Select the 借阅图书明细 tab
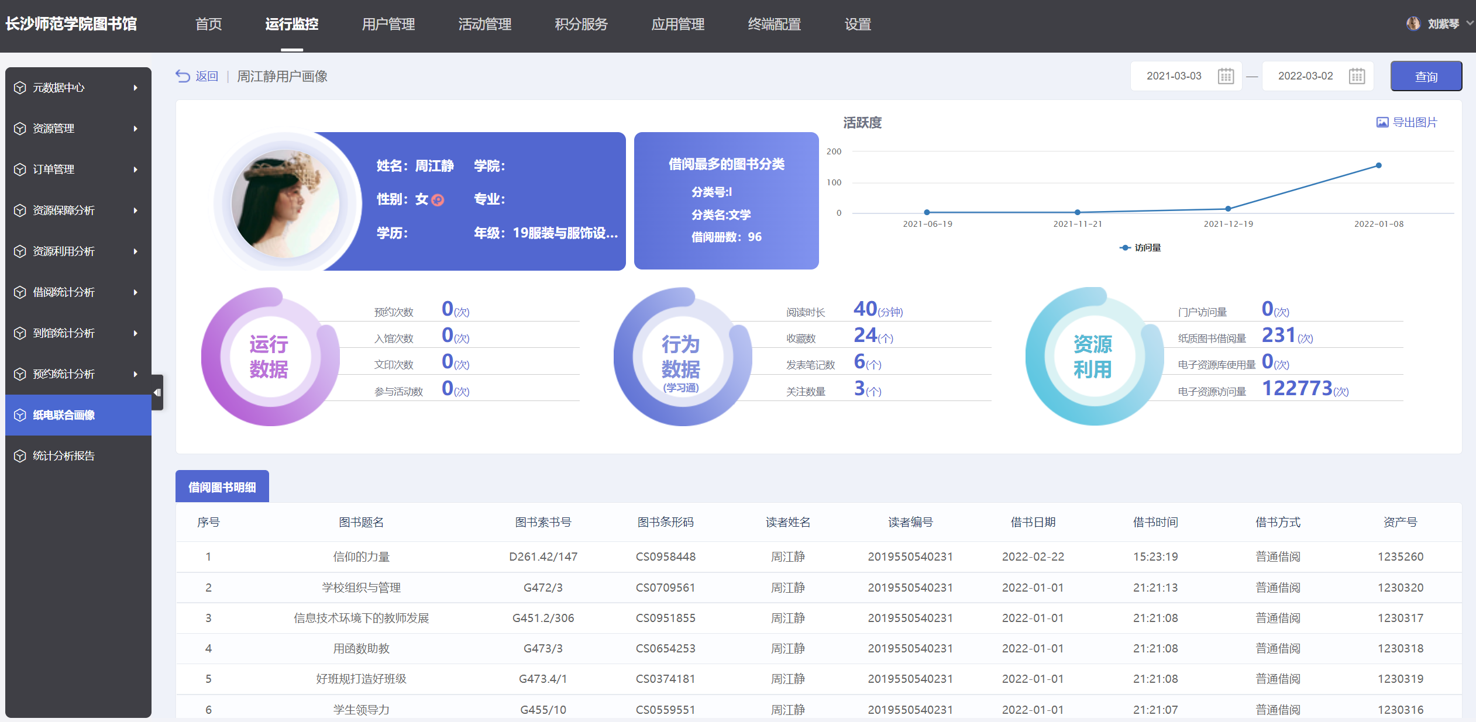This screenshot has width=1476, height=722. click(x=222, y=487)
